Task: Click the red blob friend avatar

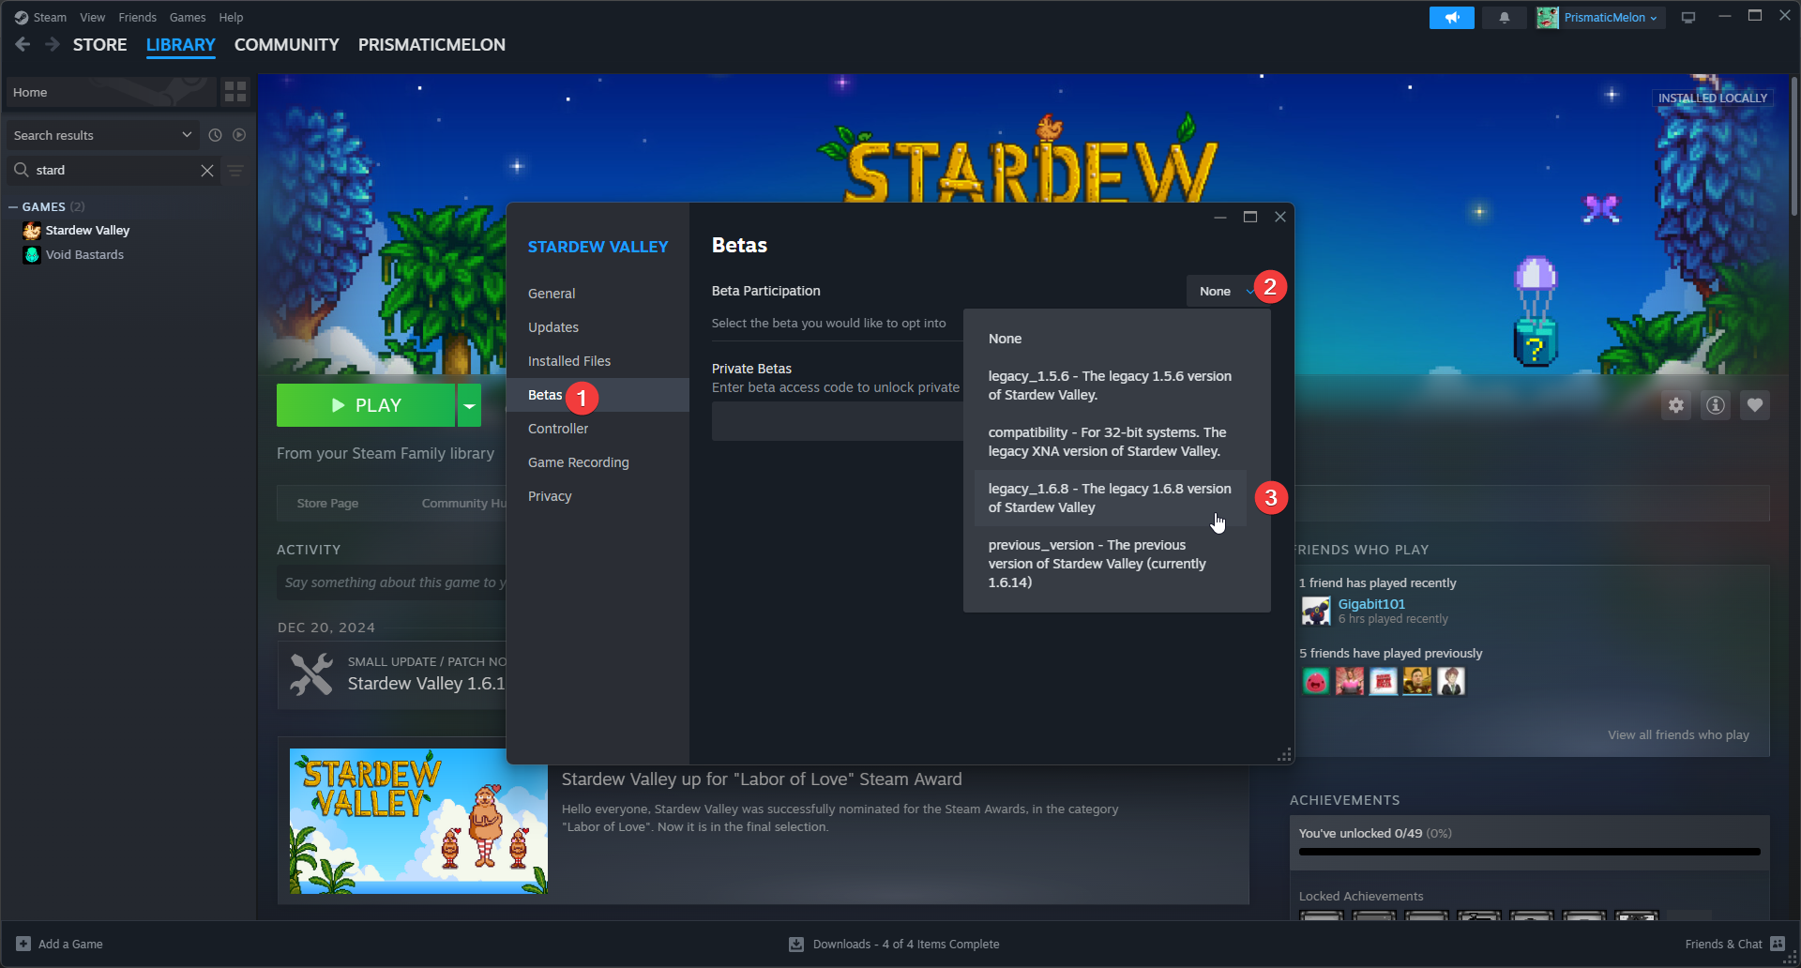Action: pyautogui.click(x=1316, y=681)
